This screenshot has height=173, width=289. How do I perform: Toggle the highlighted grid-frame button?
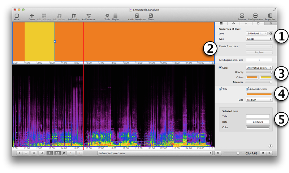tap(57, 153)
